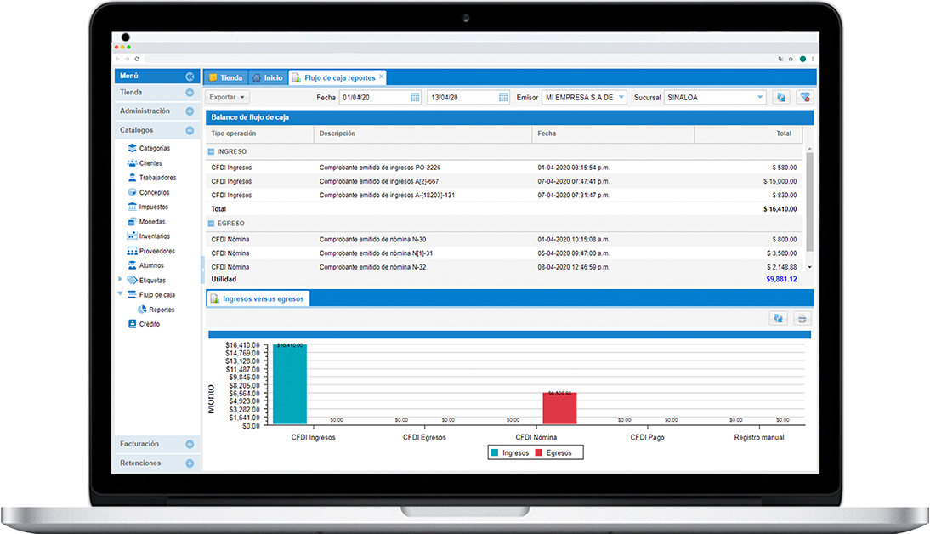Screen dimensions: 930x534
Task: Collapse the Menú sidebar panel
Action: [x=190, y=77]
